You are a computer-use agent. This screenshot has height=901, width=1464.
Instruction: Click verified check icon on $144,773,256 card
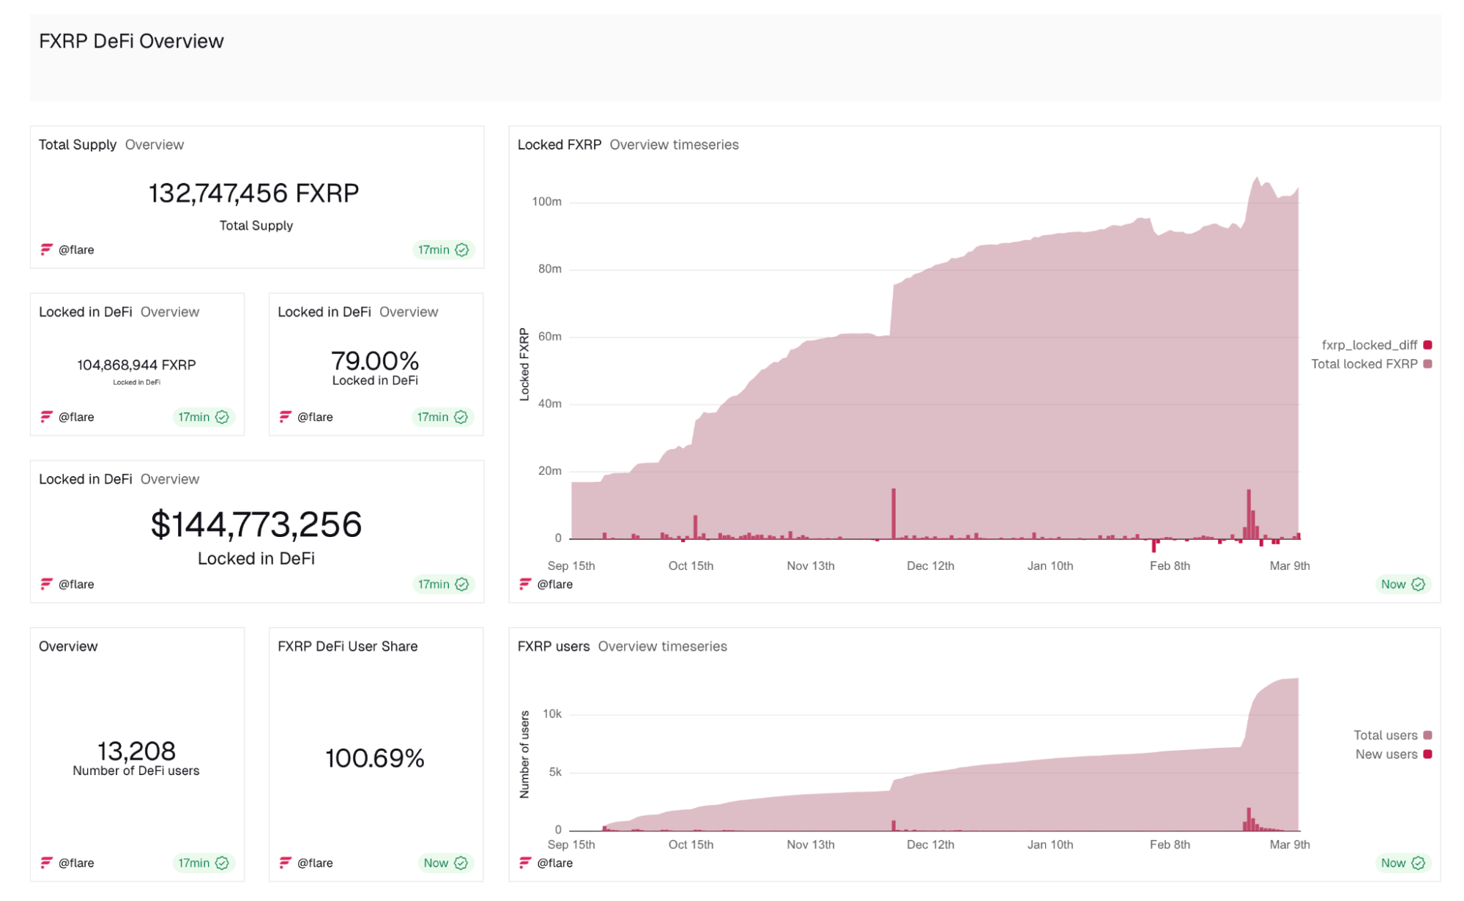click(462, 584)
